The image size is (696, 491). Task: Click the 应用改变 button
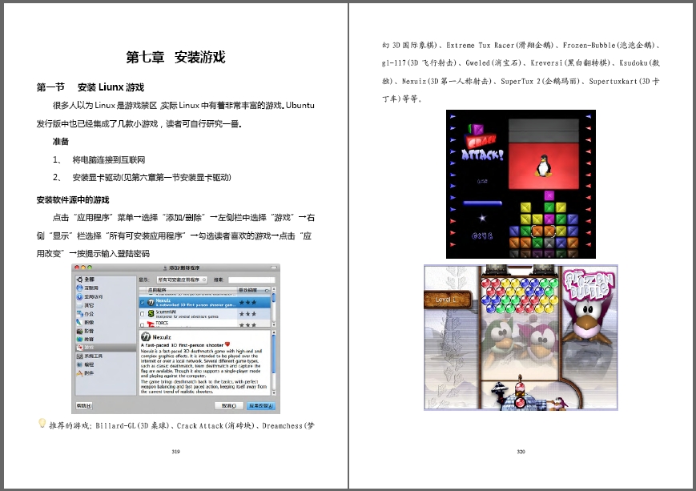pyautogui.click(x=261, y=406)
